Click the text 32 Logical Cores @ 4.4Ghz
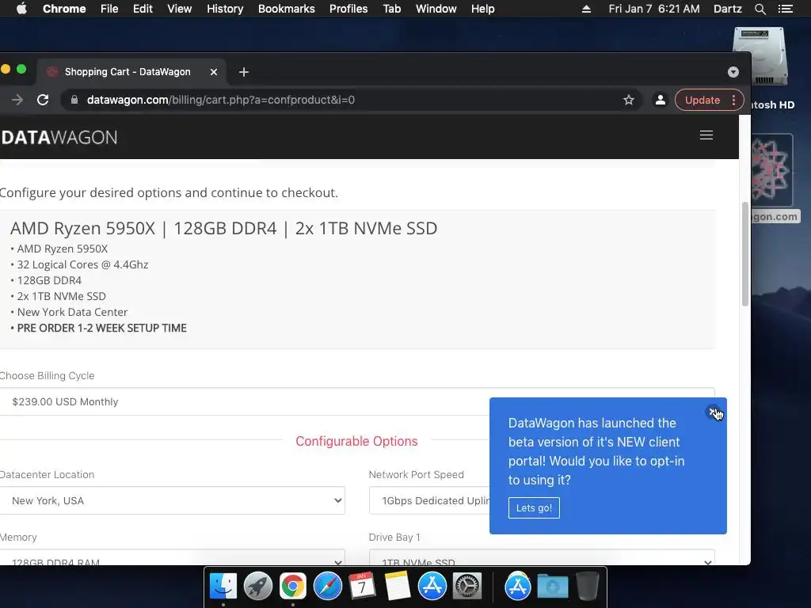This screenshot has width=811, height=608. click(x=82, y=264)
